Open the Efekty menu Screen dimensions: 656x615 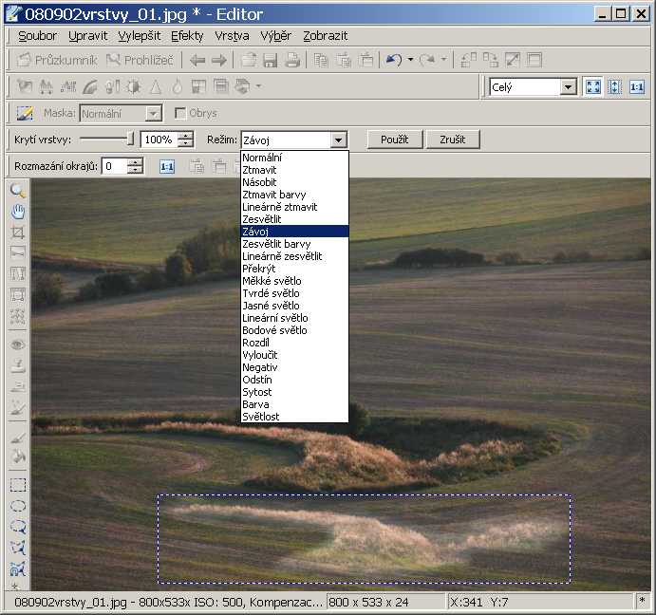(187, 36)
